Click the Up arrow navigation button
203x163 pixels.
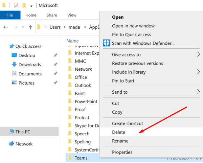pos(30,27)
